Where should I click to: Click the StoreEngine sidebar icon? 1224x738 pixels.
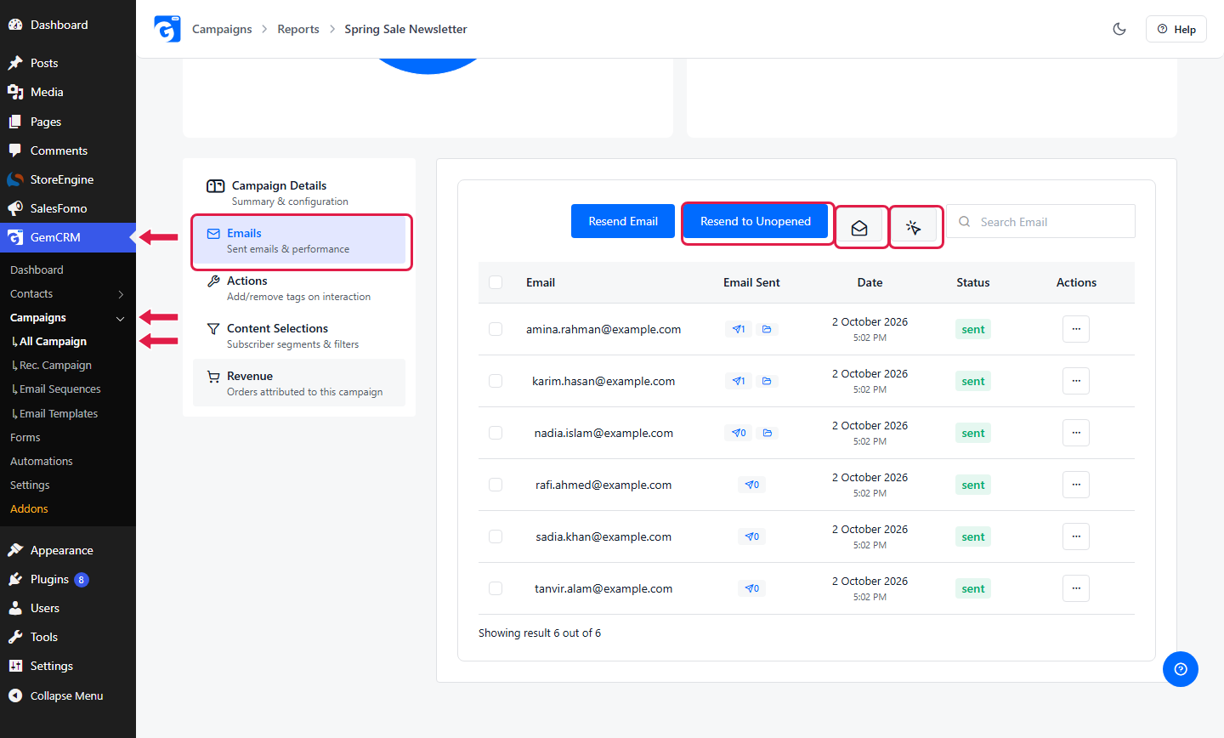15,179
